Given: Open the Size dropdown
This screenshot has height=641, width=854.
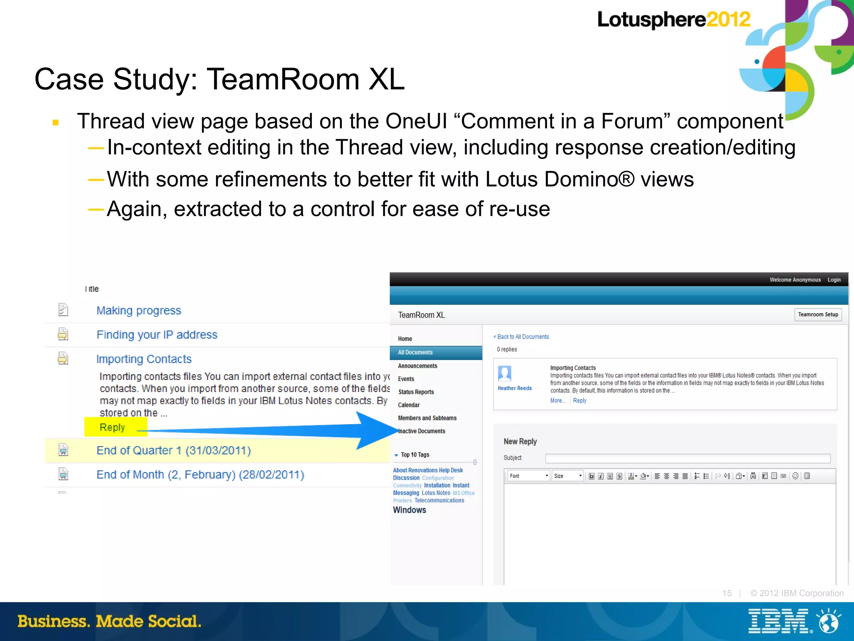Looking at the screenshot, I should click(x=568, y=476).
